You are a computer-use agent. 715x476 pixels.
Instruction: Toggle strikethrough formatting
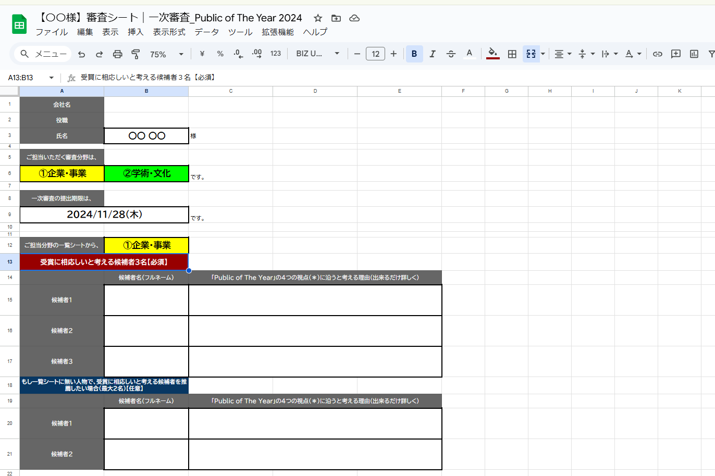pyautogui.click(x=451, y=54)
